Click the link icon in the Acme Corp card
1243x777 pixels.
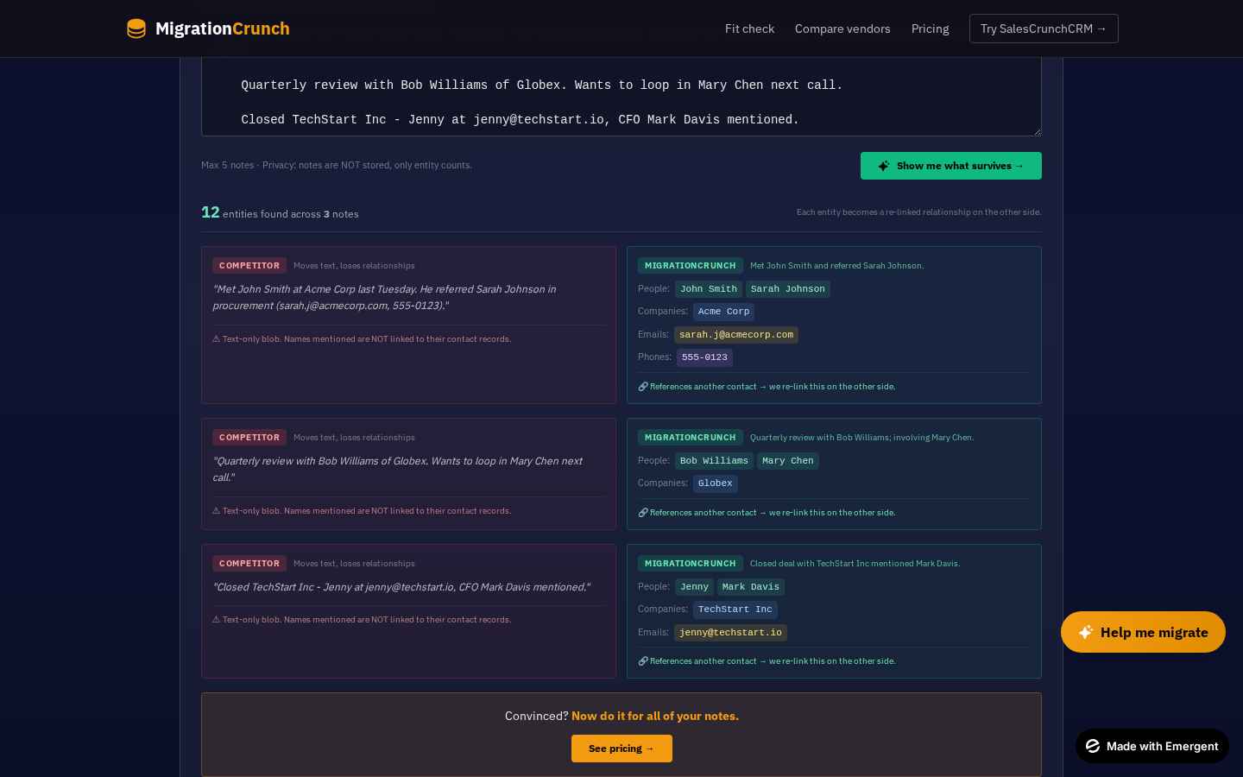pyautogui.click(x=642, y=387)
